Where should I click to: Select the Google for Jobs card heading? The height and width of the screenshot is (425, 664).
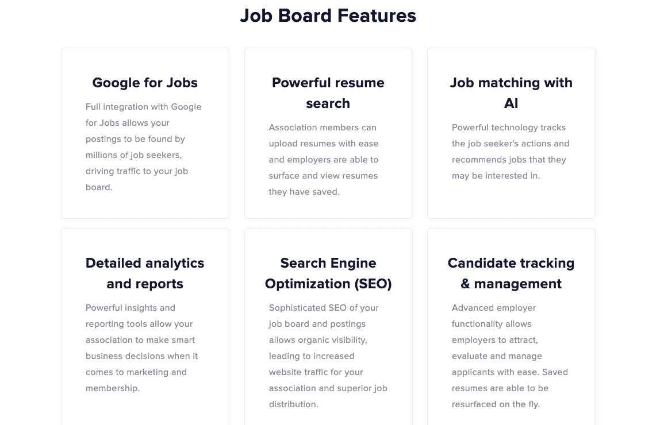(145, 83)
